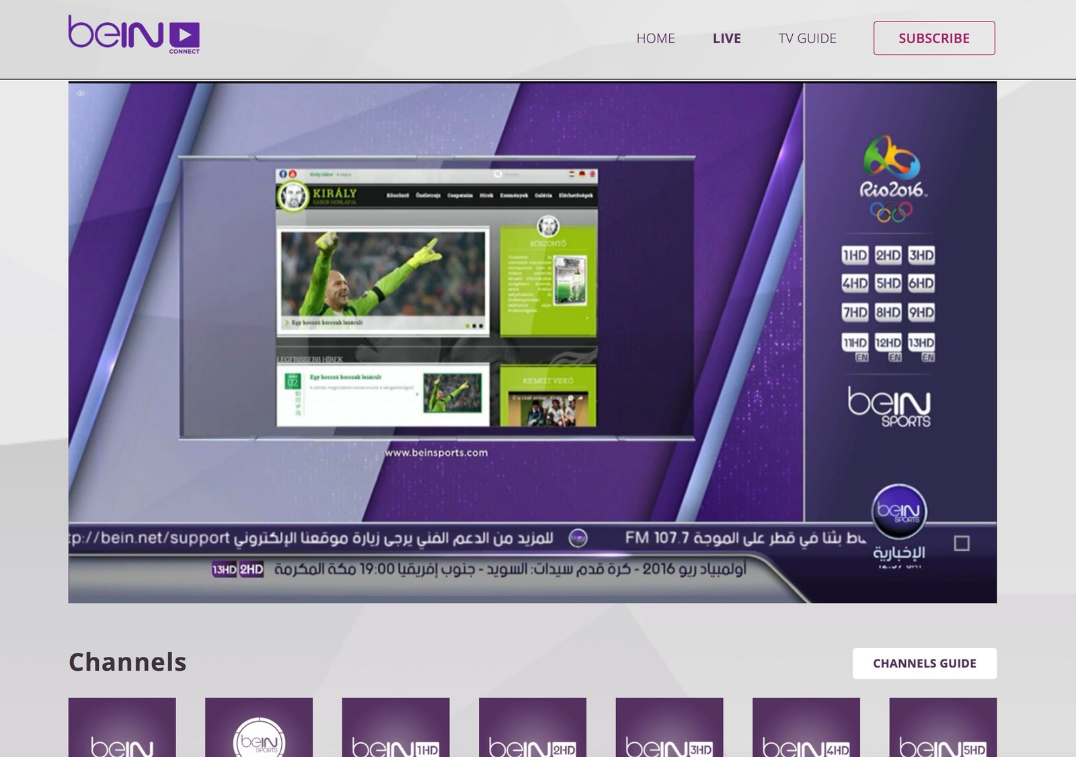
Task: Open the TV GUIDE page
Action: (808, 38)
